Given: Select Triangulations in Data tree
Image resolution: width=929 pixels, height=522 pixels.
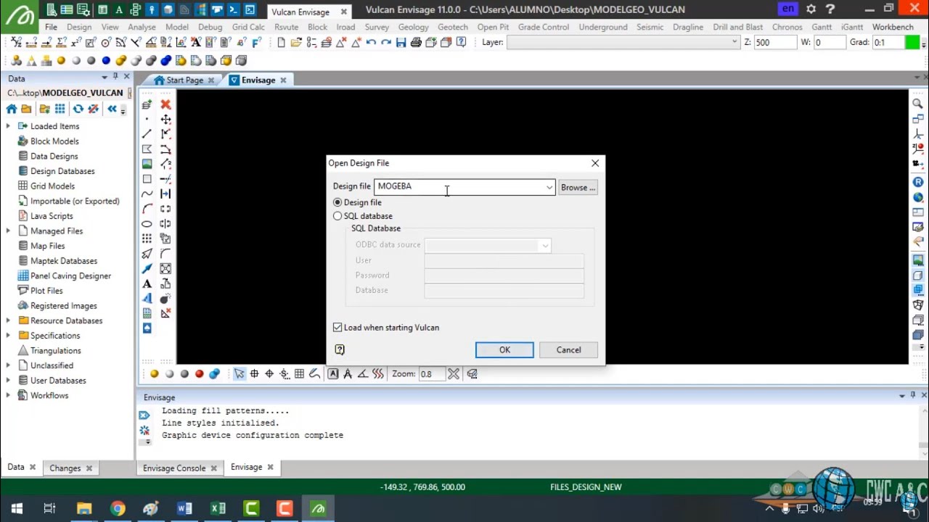Looking at the screenshot, I should [55, 351].
